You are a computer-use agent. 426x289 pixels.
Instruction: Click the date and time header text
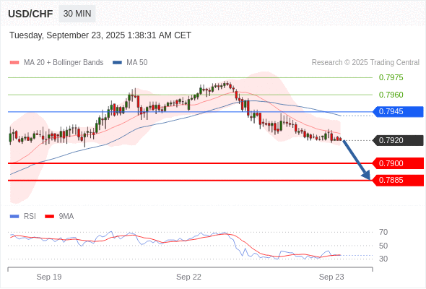coord(100,35)
